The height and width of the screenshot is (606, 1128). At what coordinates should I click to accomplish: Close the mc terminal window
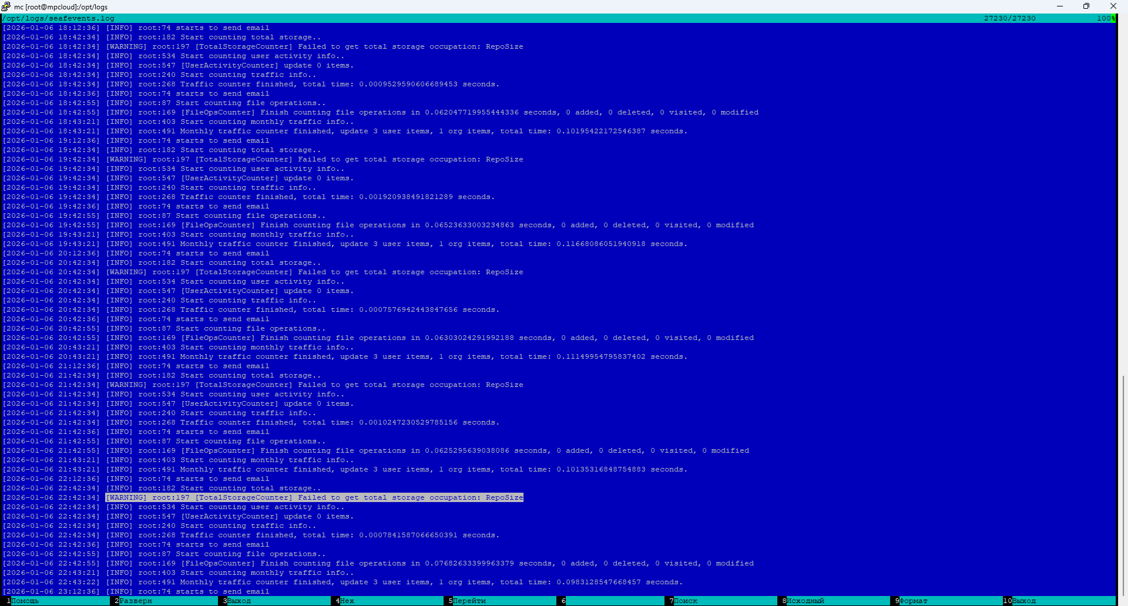[1113, 6]
